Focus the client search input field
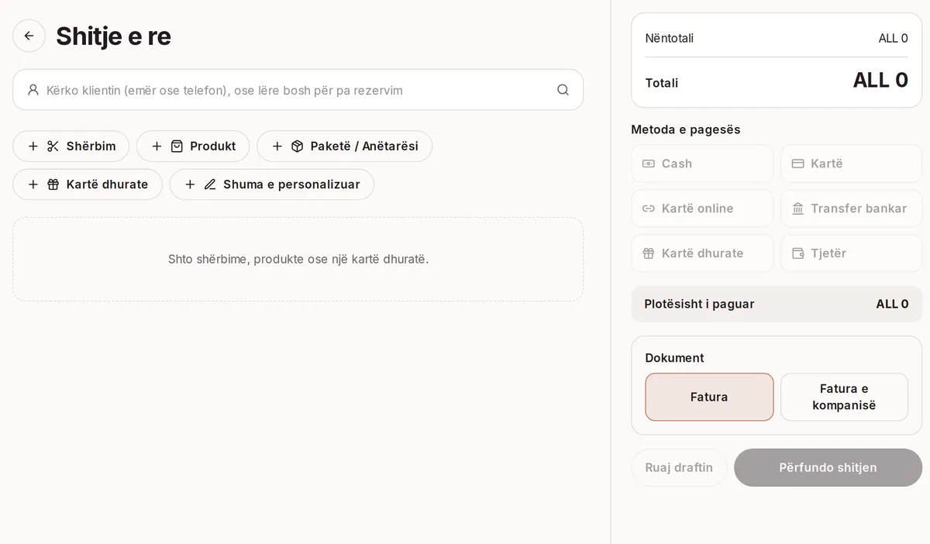Image resolution: width=930 pixels, height=544 pixels. point(298,90)
